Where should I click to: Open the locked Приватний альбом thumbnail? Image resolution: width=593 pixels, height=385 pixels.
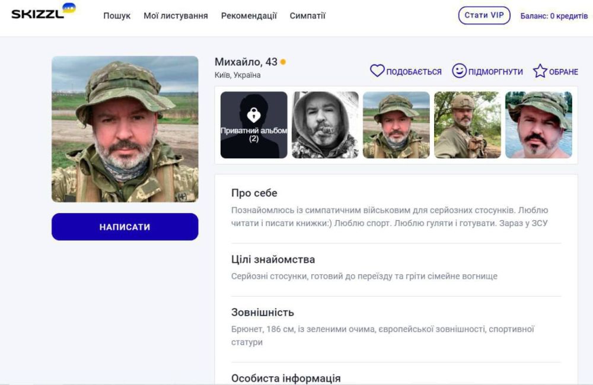[x=254, y=125]
